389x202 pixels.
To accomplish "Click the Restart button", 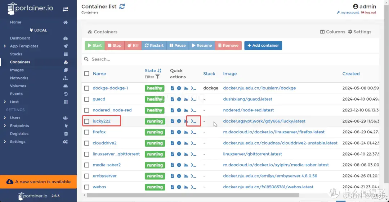I will 154,46.
